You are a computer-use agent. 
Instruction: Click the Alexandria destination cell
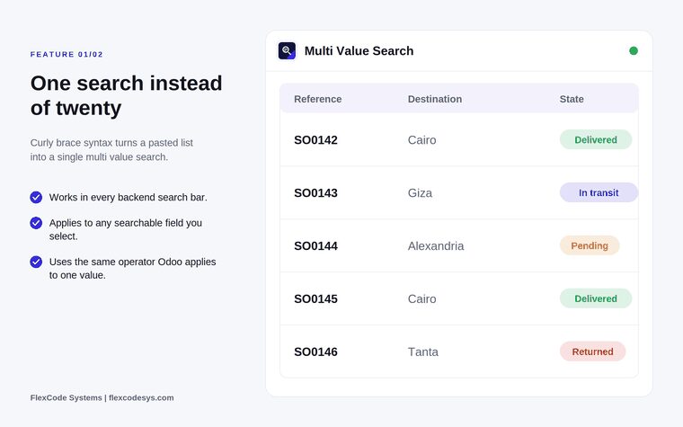click(x=436, y=246)
